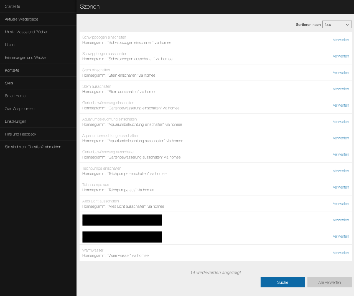Click Homeegramm "Teichpumpe aus" via homee text
354x296 pixels.
coord(118,190)
